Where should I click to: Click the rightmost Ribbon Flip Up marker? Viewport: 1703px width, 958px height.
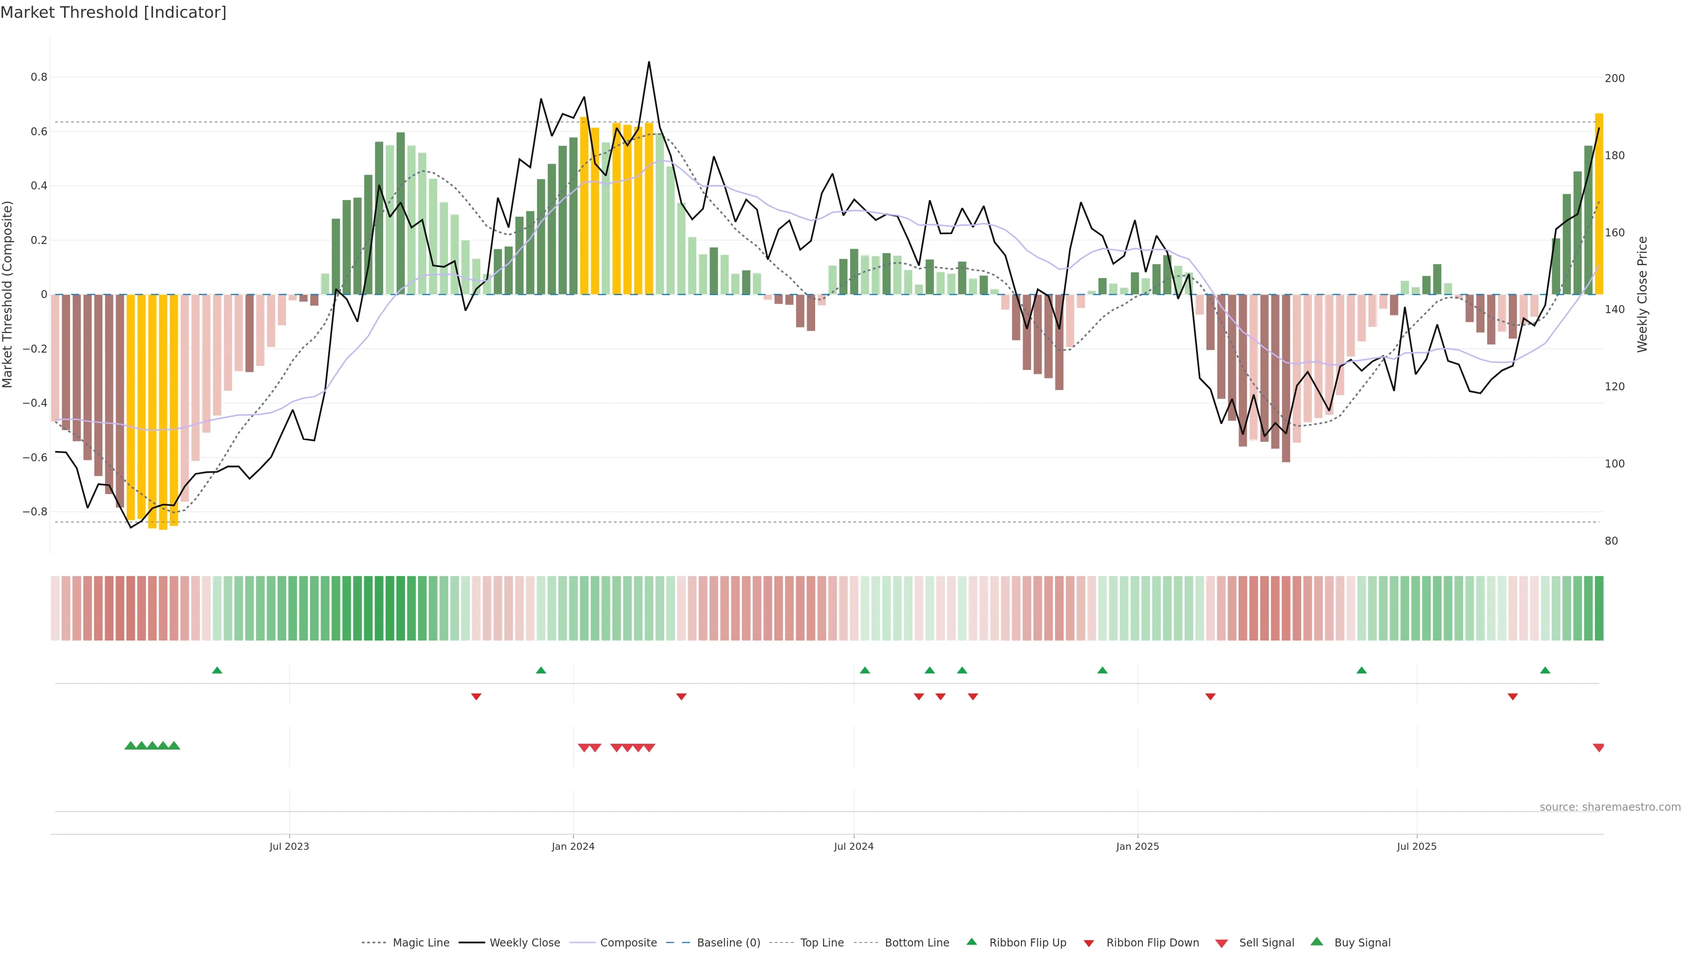[1545, 671]
